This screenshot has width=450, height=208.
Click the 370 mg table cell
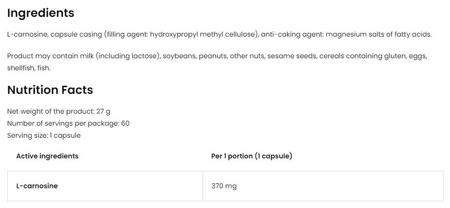(x=224, y=186)
